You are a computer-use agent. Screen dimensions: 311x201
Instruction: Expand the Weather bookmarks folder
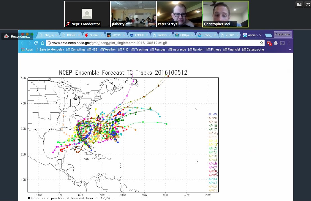pos(108,49)
